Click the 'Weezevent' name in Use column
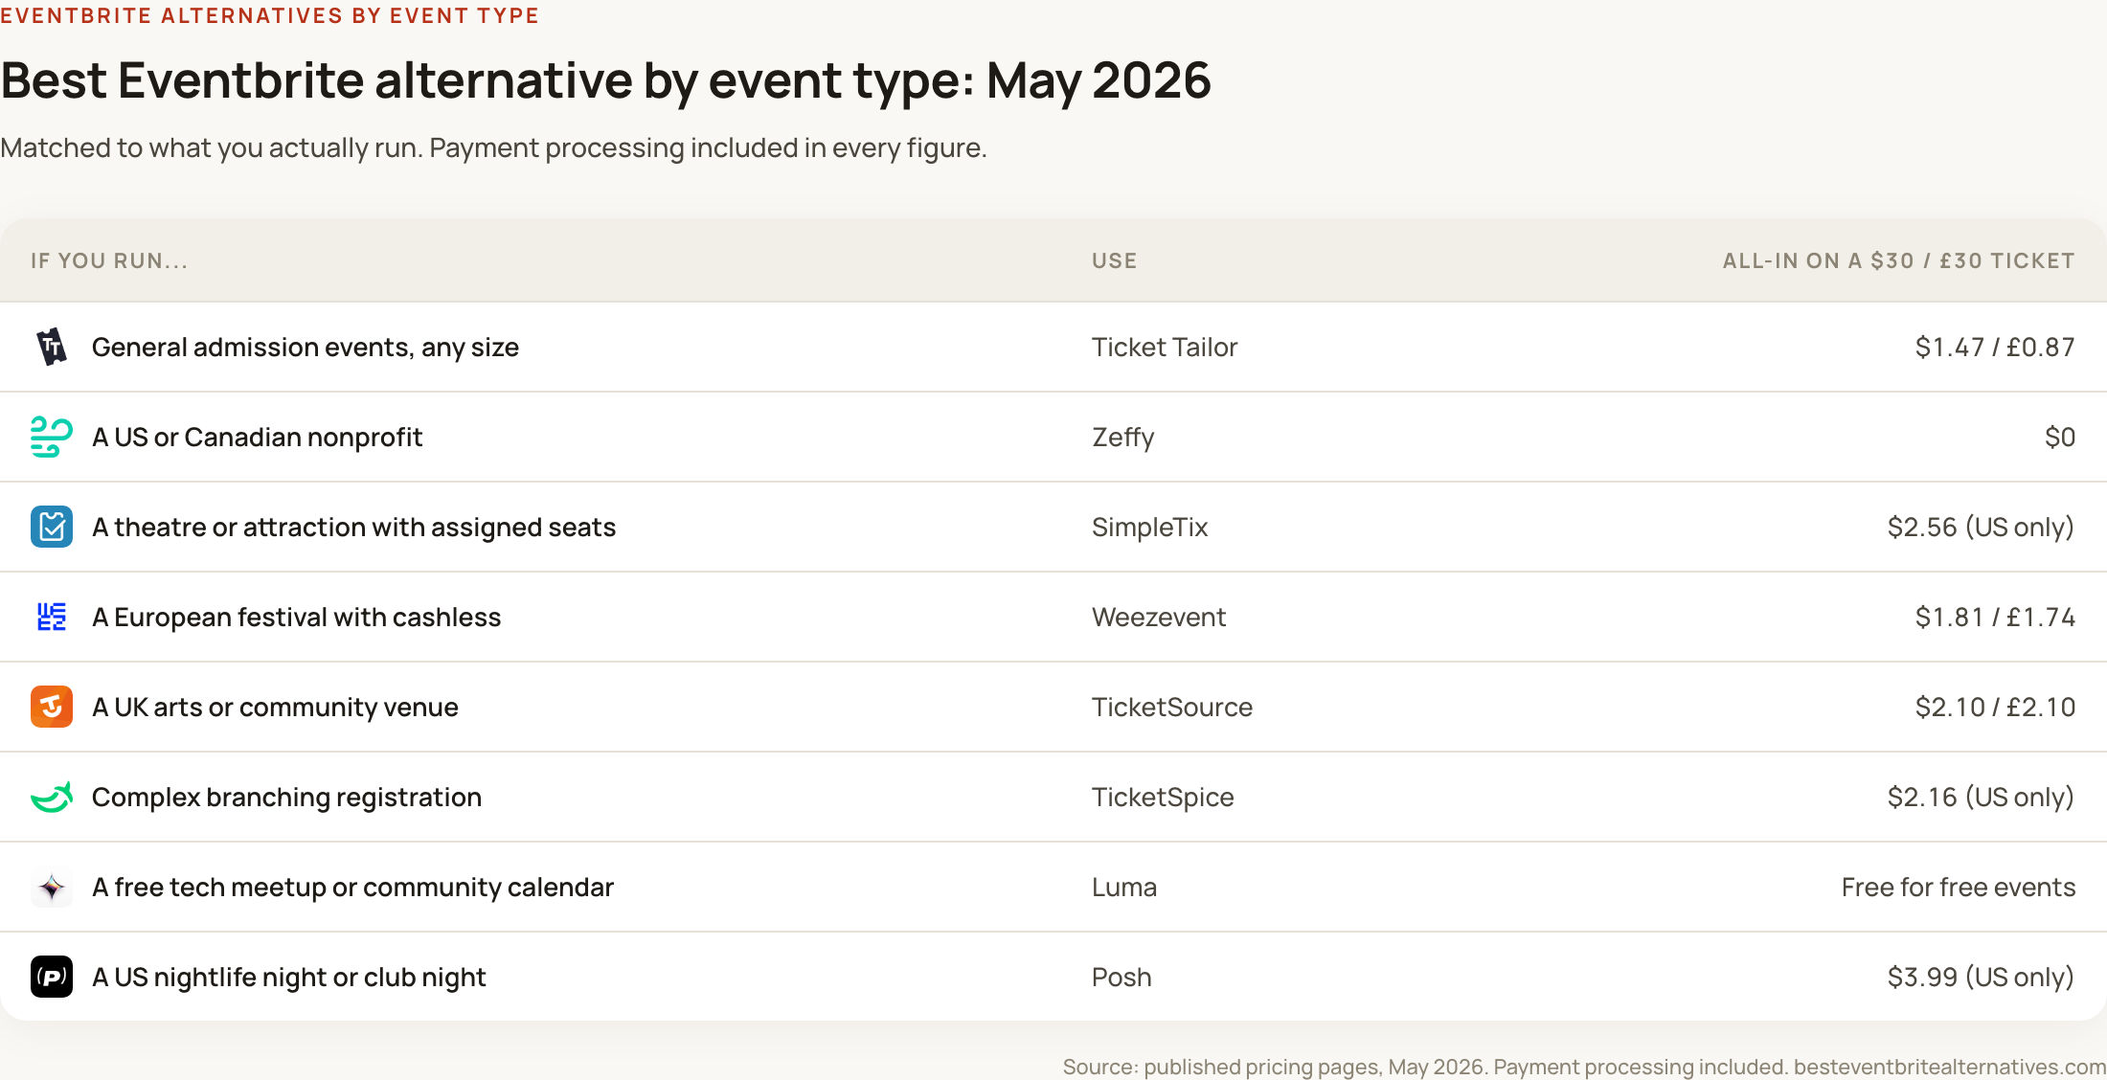 click(x=1159, y=618)
